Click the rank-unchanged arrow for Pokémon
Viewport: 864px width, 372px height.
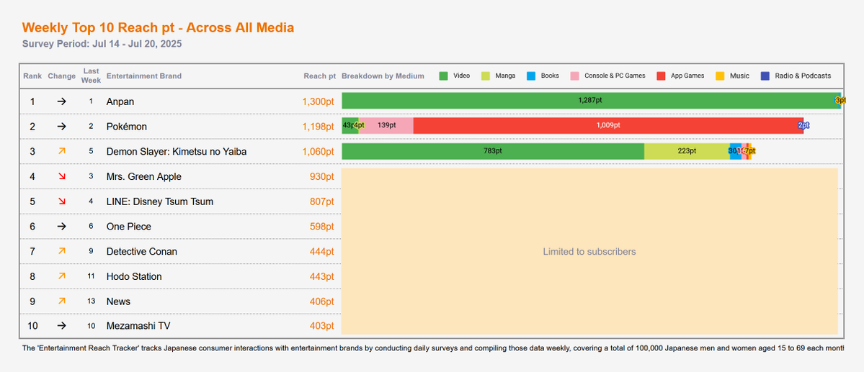click(x=62, y=127)
